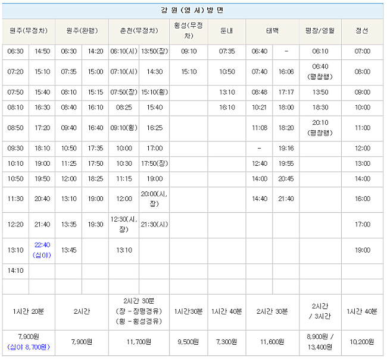Viewport: 387px width, 359px height.
Task: Select the 1시간30분 횡성 duration
Action: [x=188, y=311]
